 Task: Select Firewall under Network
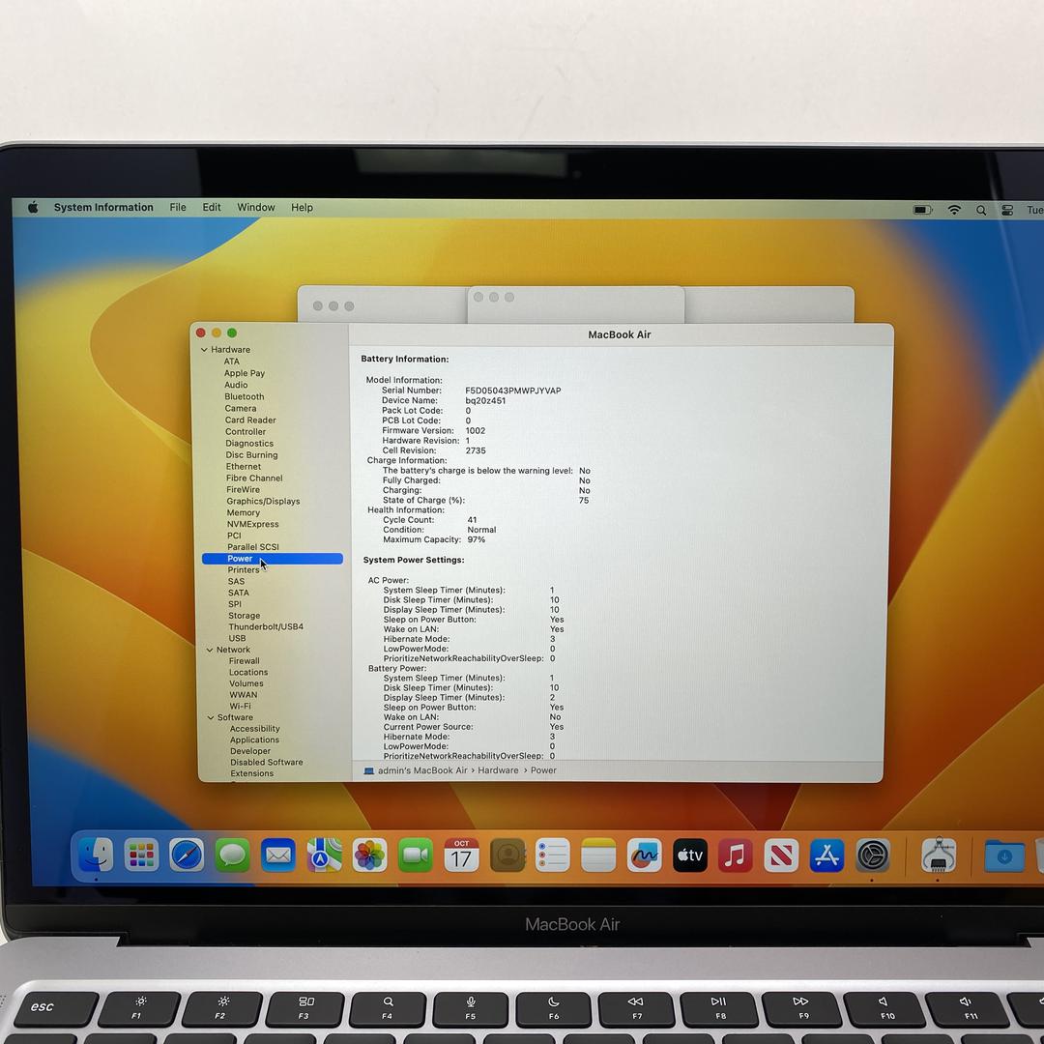point(245,661)
